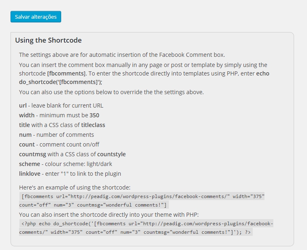Click the num option label
Image resolution: width=307 pixels, height=250 pixels.
click(x=25, y=135)
